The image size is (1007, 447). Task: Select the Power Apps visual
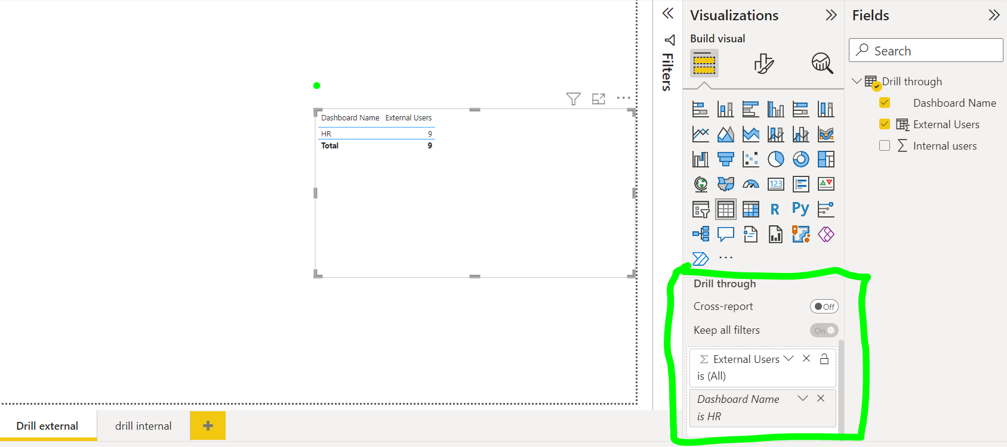826,234
